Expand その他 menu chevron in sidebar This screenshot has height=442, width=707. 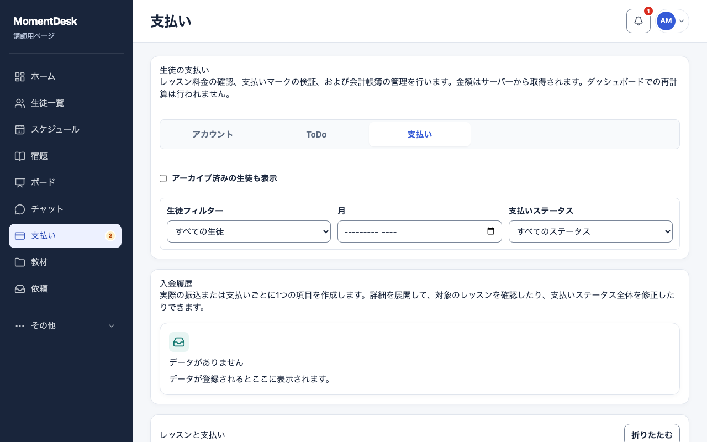pos(112,326)
